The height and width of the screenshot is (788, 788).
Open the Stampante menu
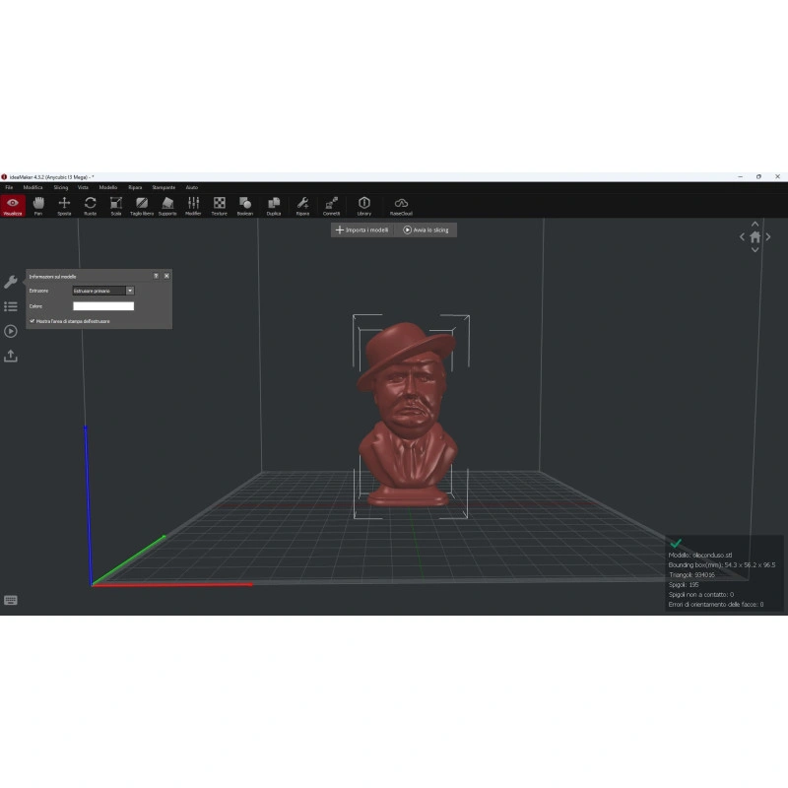(164, 187)
